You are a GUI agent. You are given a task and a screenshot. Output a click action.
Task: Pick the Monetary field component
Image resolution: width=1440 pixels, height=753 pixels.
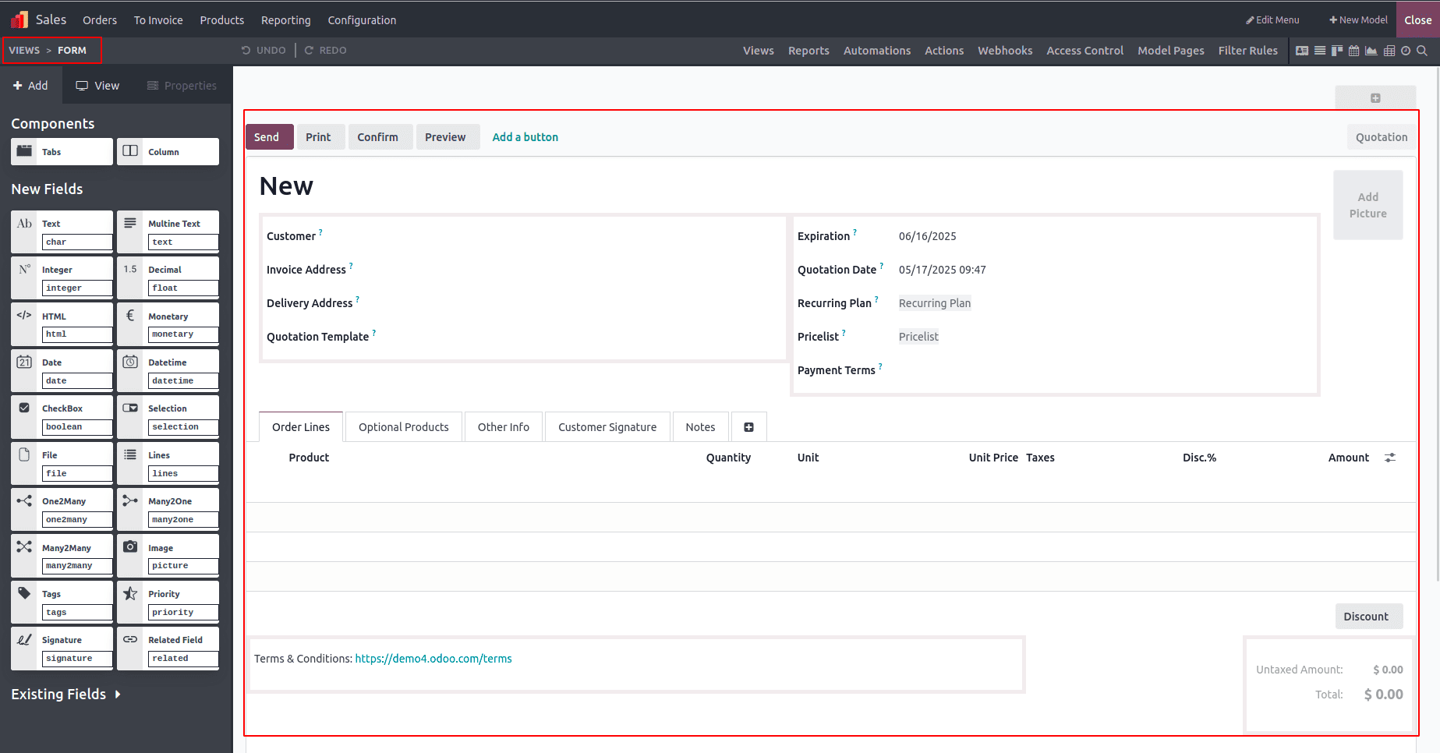pos(168,324)
